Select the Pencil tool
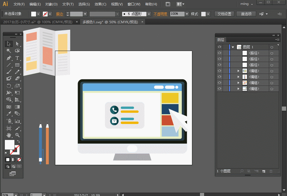This screenshot has width=287, height=196. point(17,72)
